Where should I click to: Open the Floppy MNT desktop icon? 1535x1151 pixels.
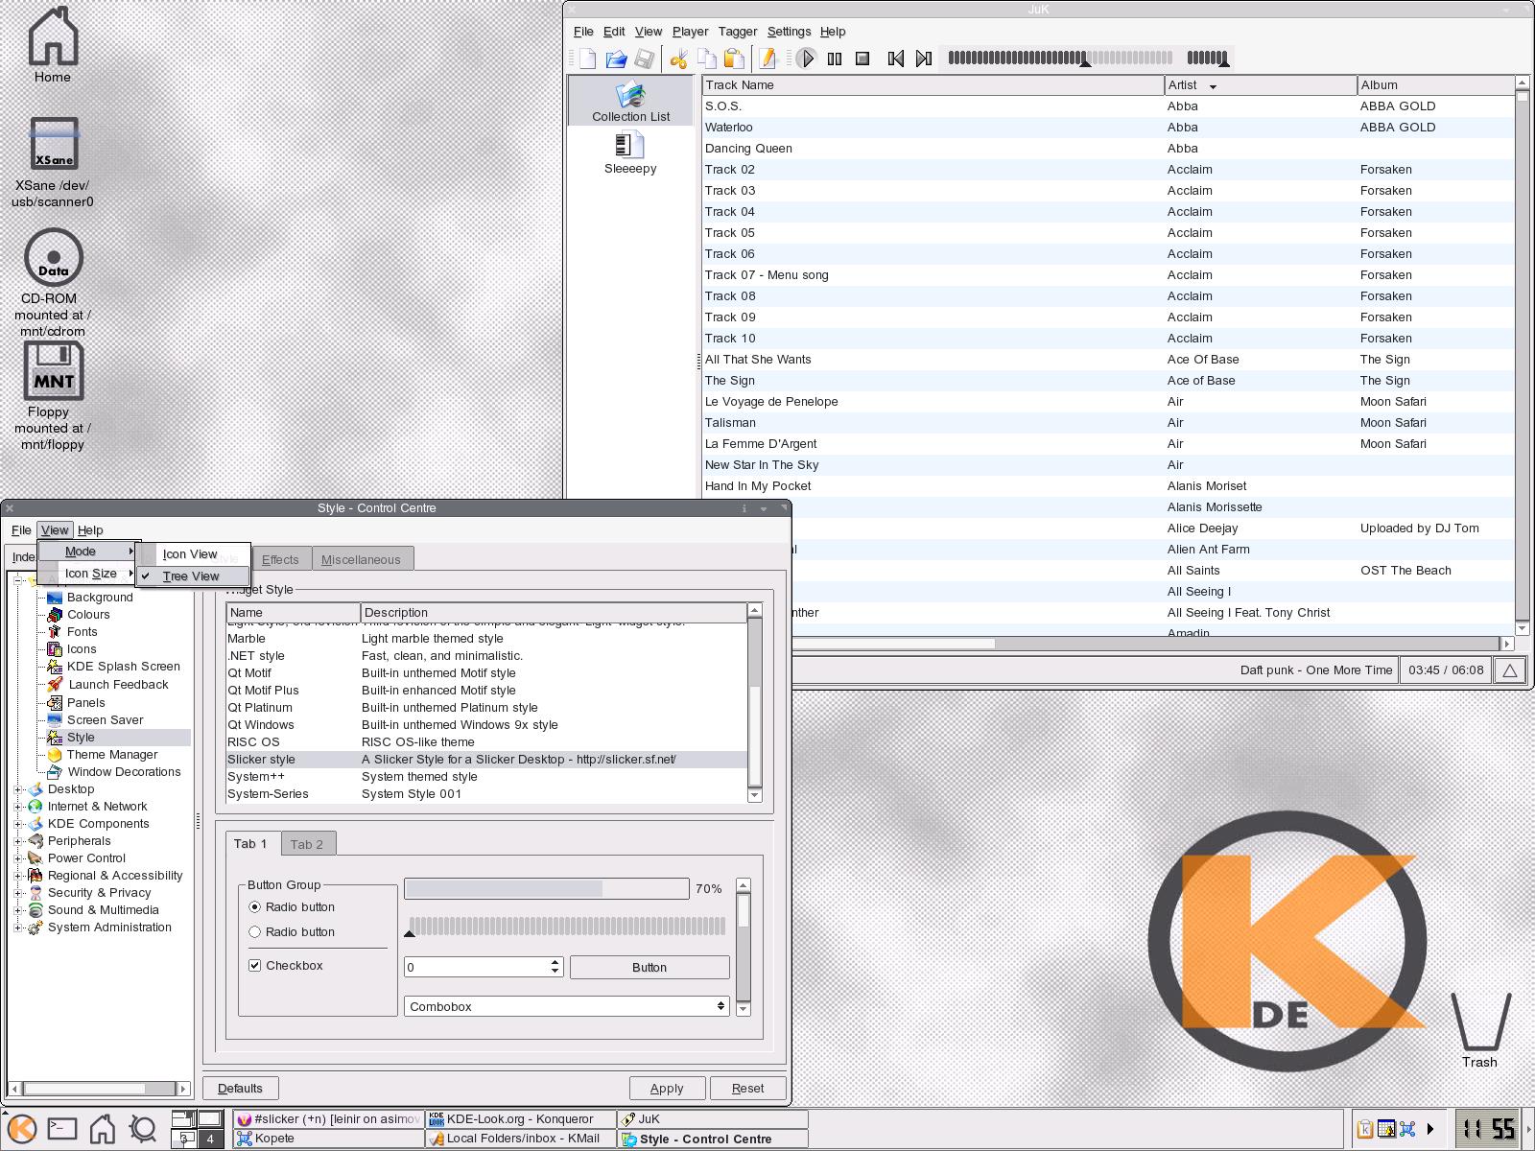(53, 396)
